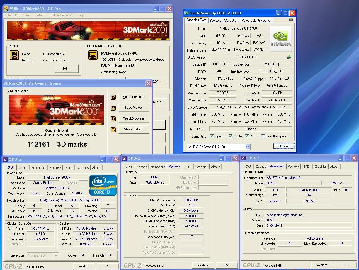Click the BIOS date 01/04/2011 value

click(x=309, y=226)
